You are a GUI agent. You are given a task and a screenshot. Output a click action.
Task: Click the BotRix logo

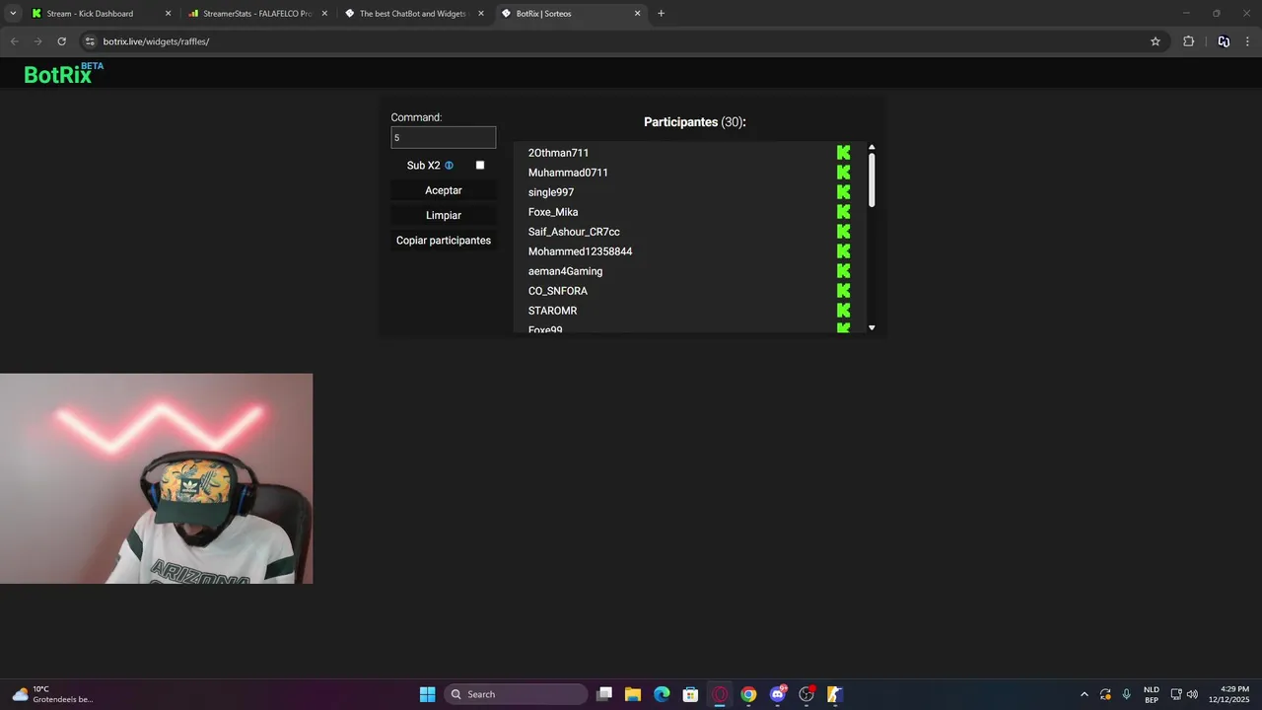[x=63, y=73]
